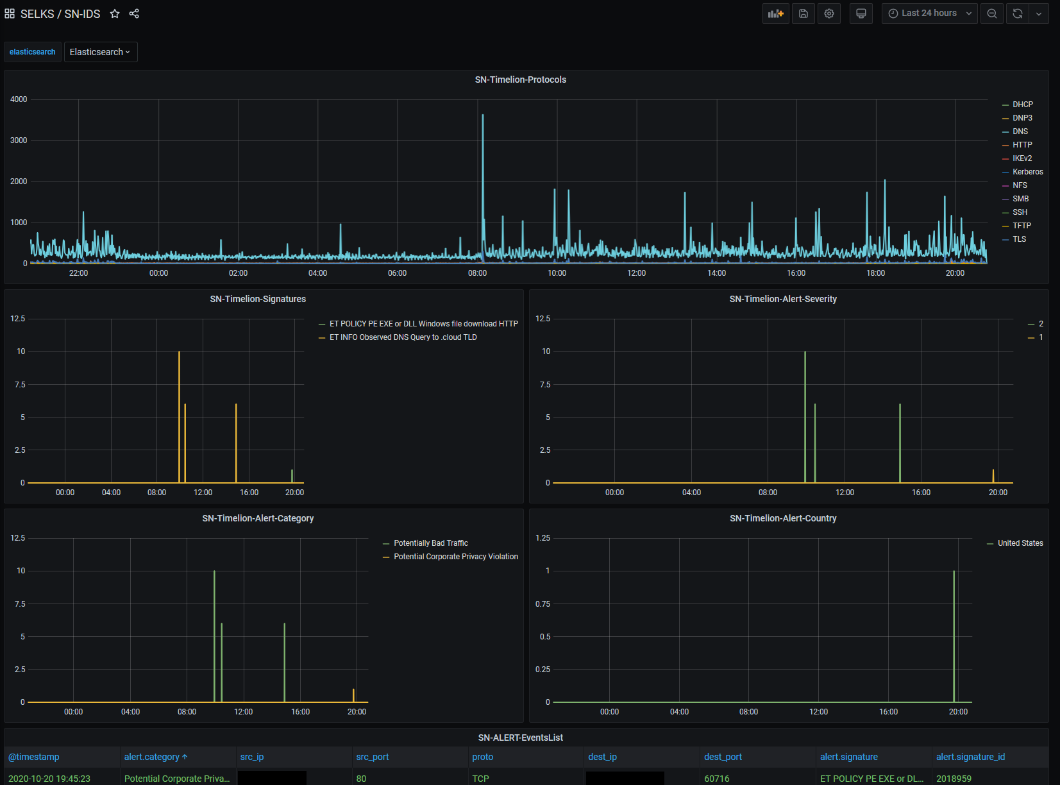Sort table by dest_ip column

603,757
